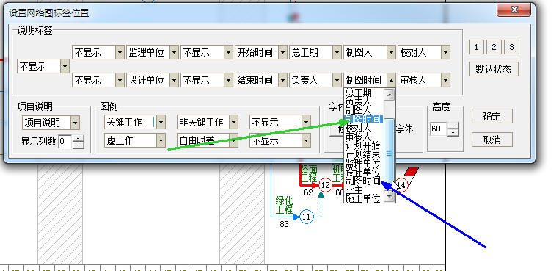559x271 pixels.
Task: Click dropdown list scrollbar up arrow
Action: click(390, 95)
